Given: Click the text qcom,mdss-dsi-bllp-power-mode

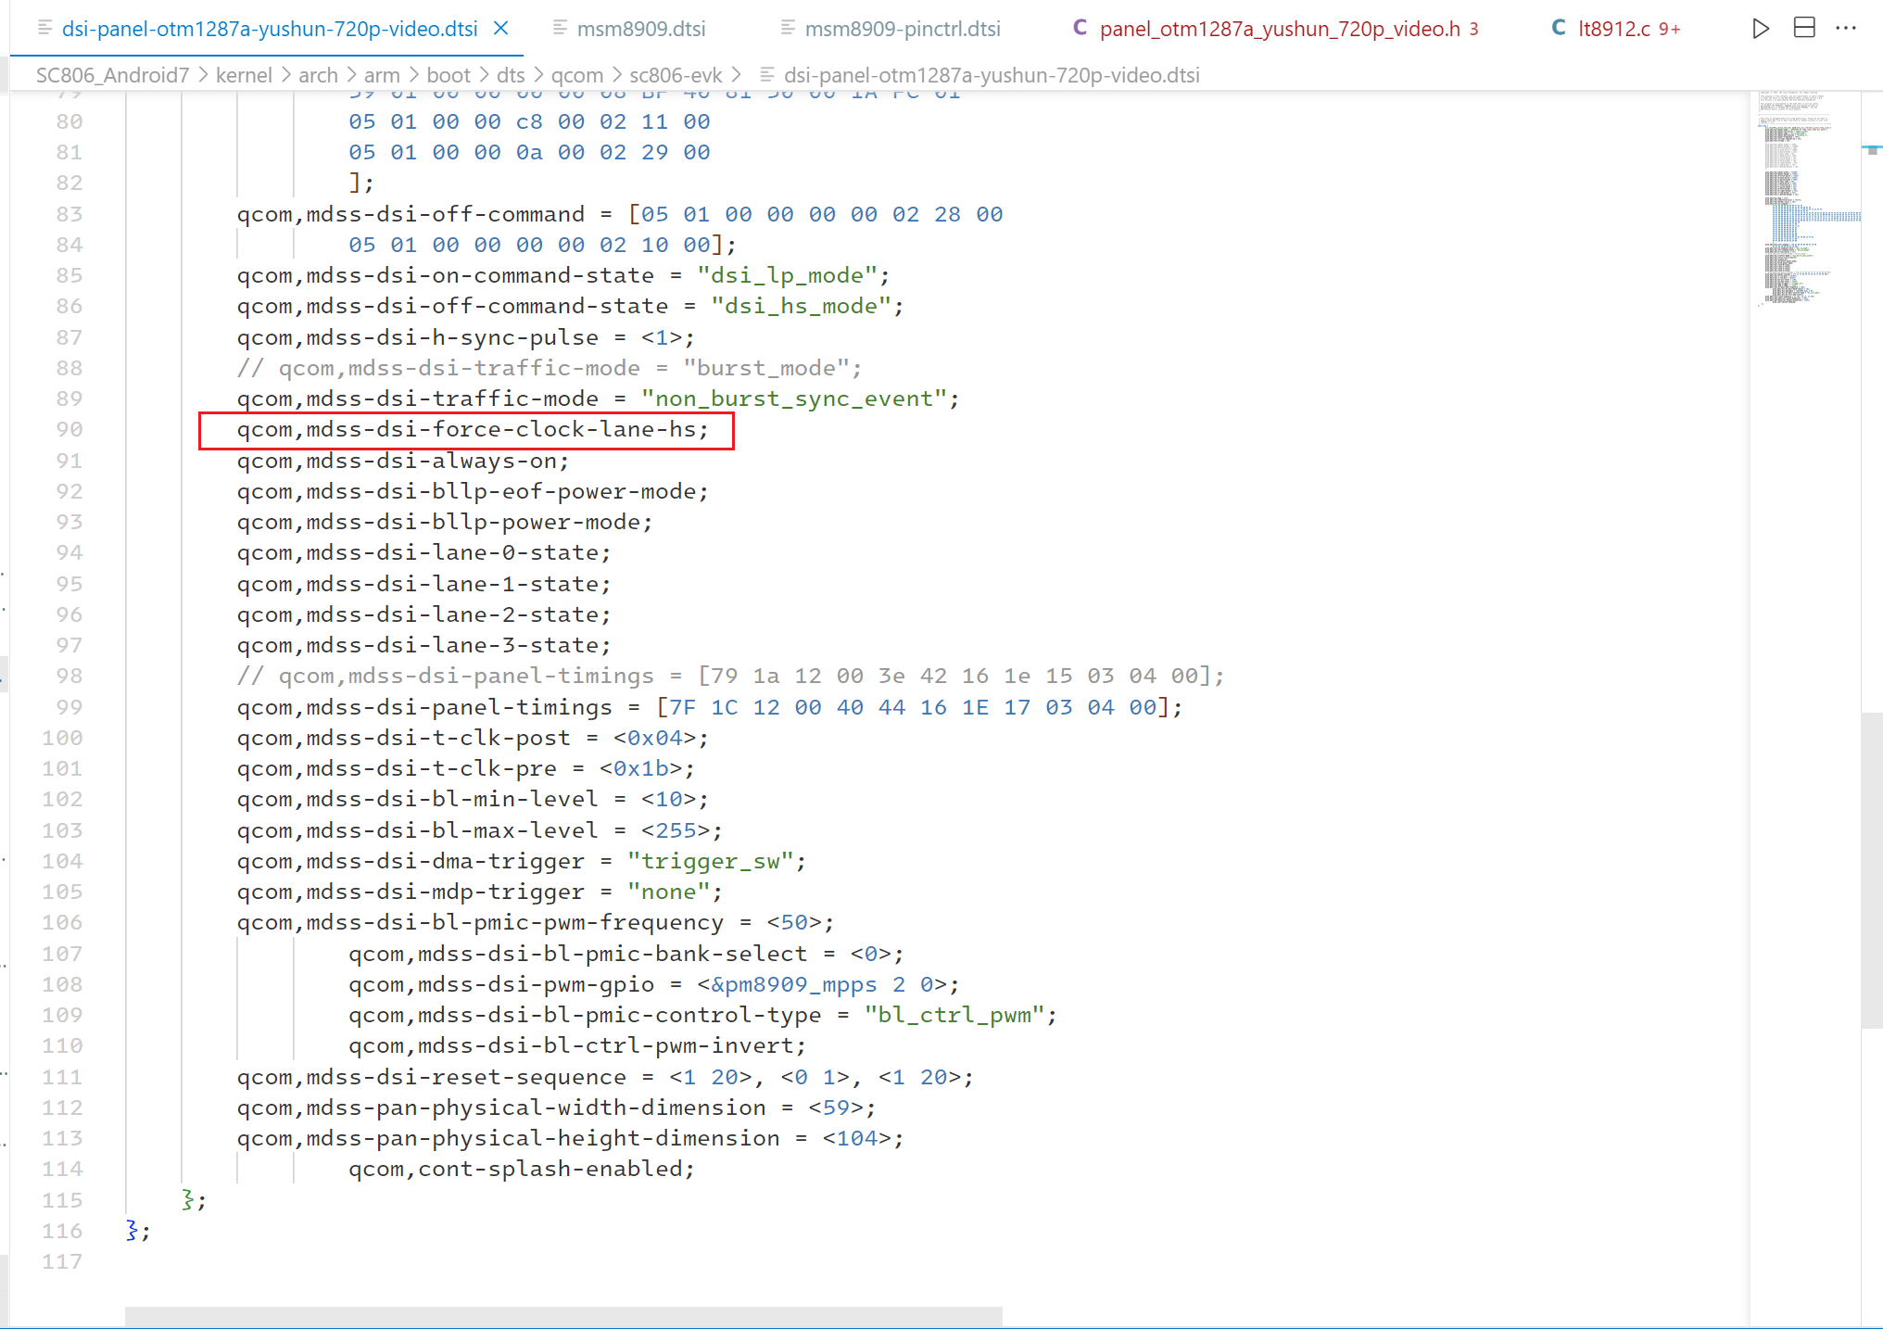Looking at the screenshot, I should (438, 522).
